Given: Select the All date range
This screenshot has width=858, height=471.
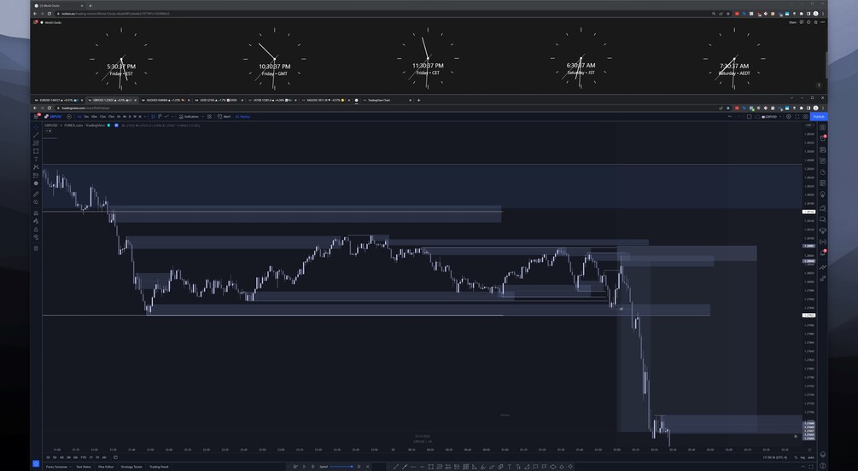Looking at the screenshot, I should [x=104, y=457].
